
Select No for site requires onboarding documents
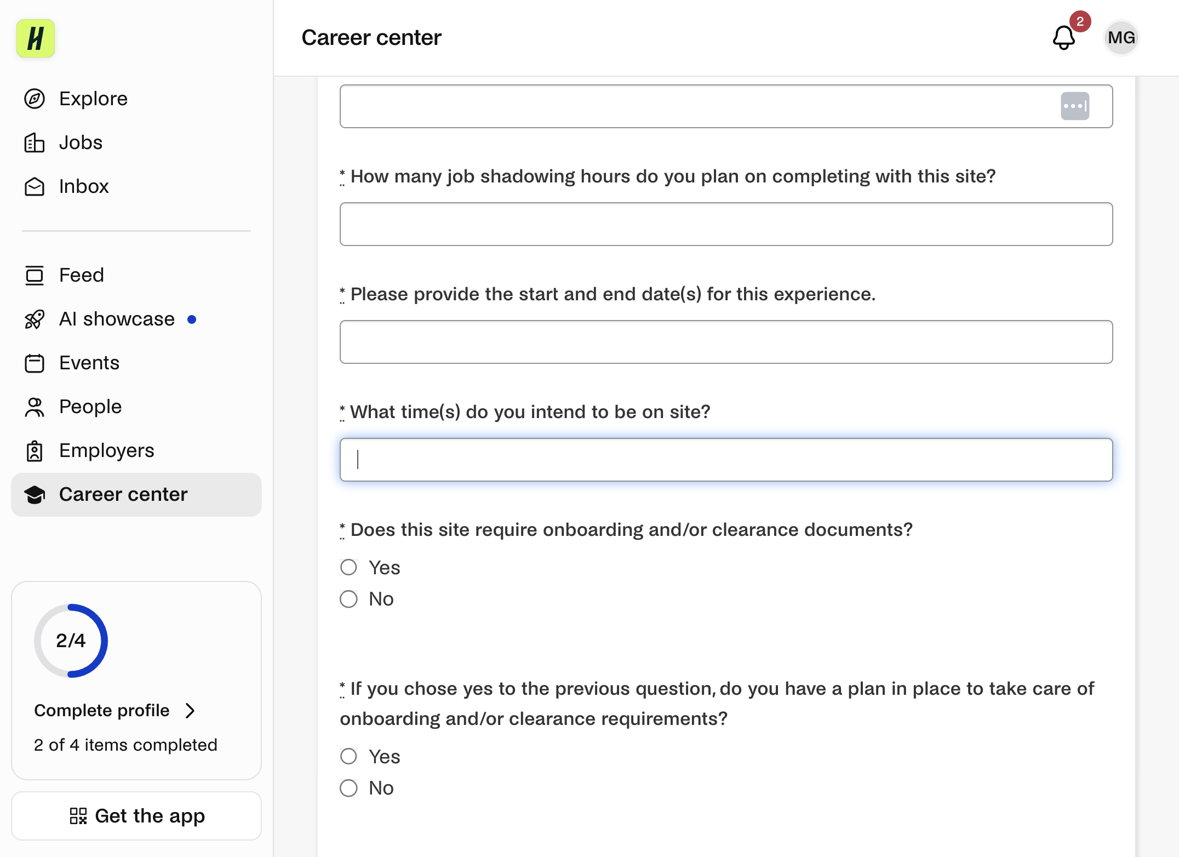click(x=348, y=599)
